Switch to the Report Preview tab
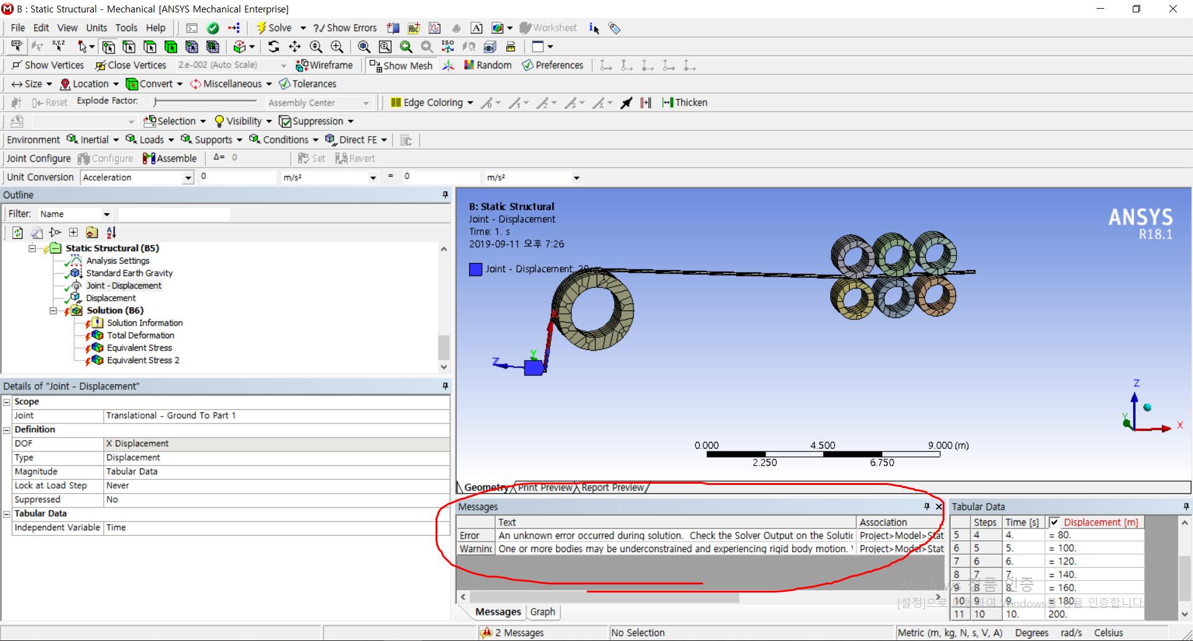 (613, 487)
